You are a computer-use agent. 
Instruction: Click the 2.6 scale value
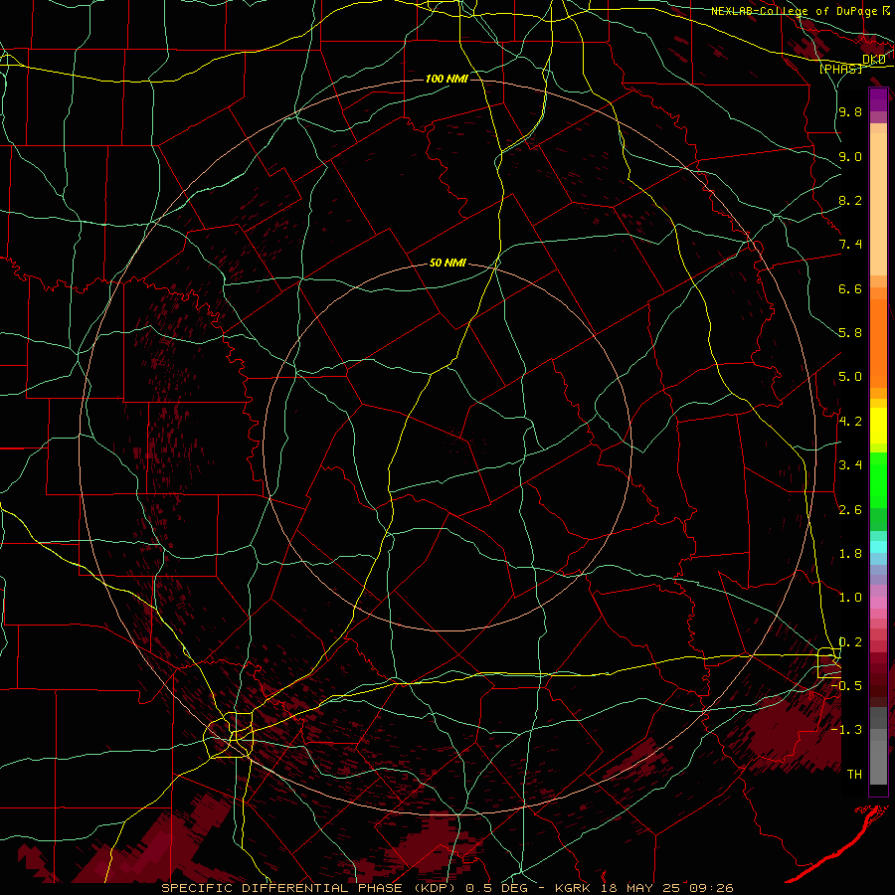(x=850, y=509)
